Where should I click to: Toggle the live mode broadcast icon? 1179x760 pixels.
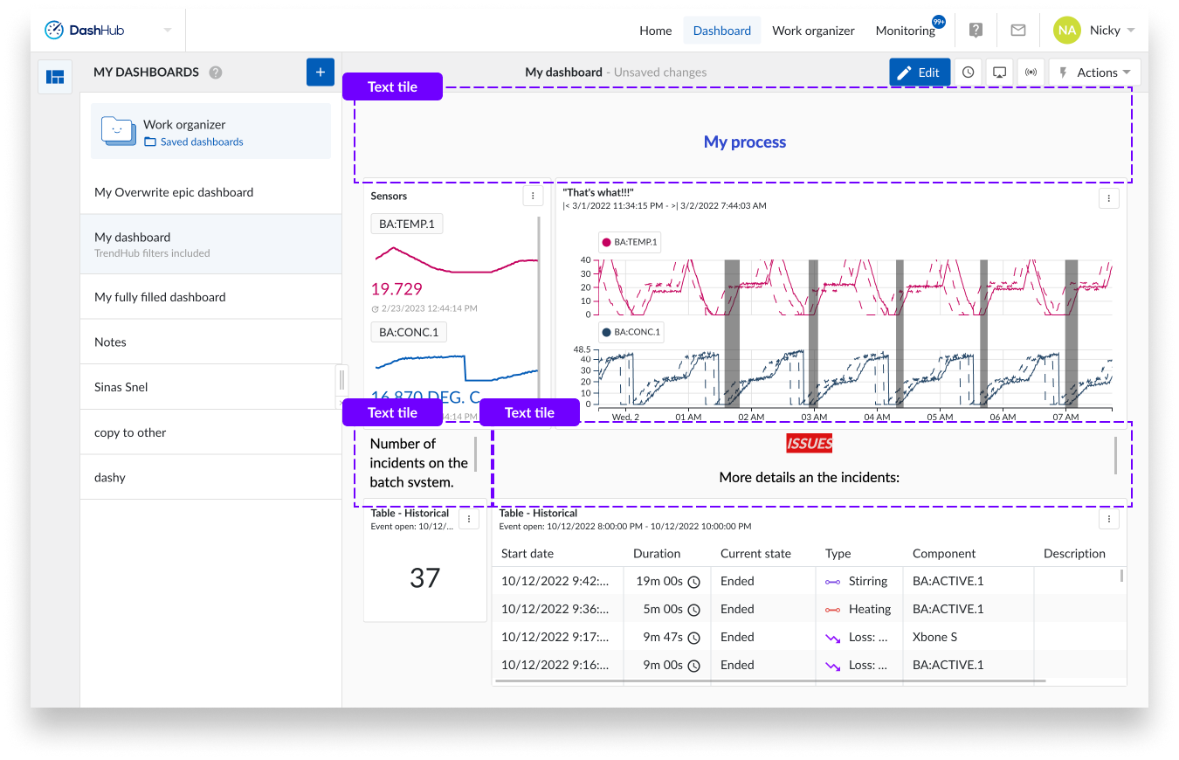[1031, 73]
